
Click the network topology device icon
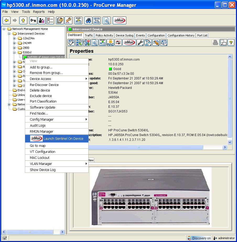tap(148, 42)
